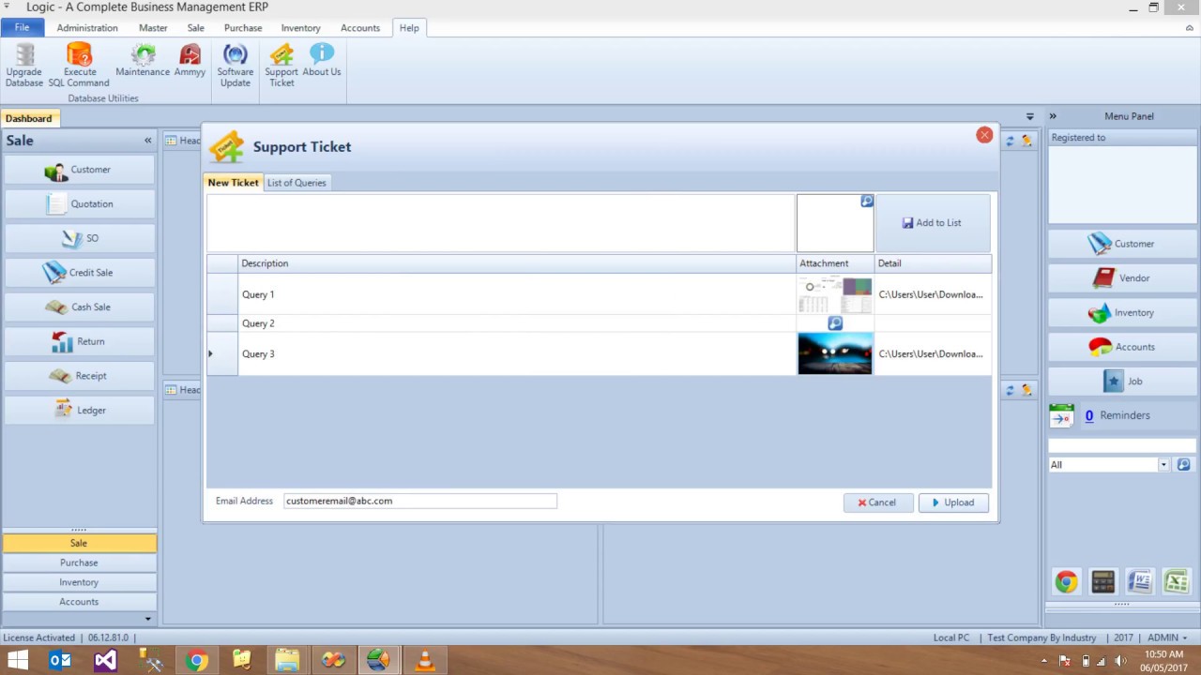Viewport: 1201px width, 675px height.
Task: Open Outlook from taskbar
Action: point(60,660)
